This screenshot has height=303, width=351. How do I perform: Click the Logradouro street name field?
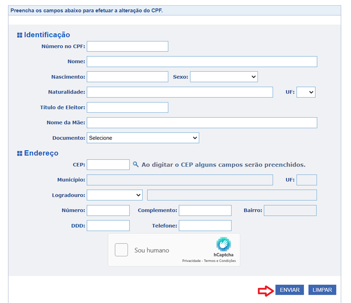(x=232, y=195)
